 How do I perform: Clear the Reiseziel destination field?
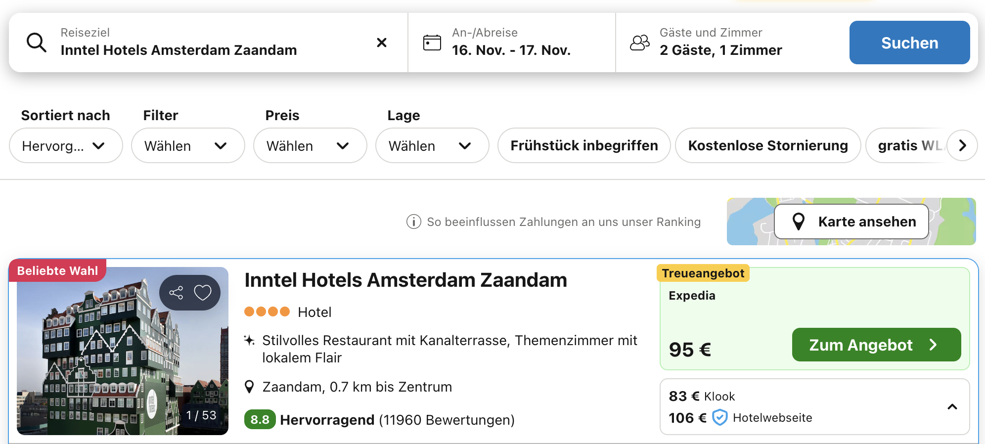point(381,43)
